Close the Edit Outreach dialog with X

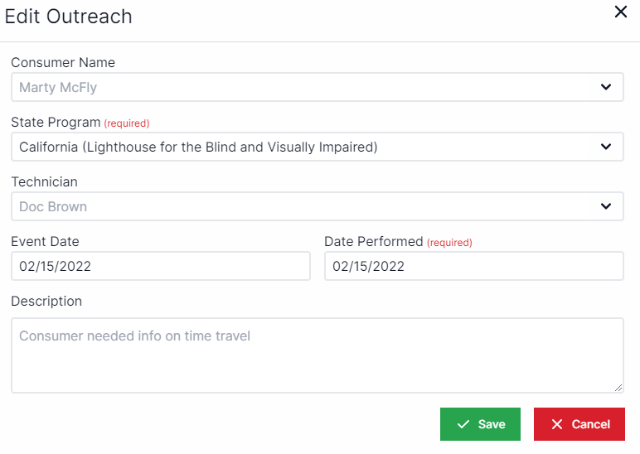click(620, 12)
